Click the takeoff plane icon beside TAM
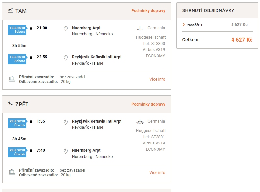Viewport: 260px width, 192px height. tap(10, 10)
